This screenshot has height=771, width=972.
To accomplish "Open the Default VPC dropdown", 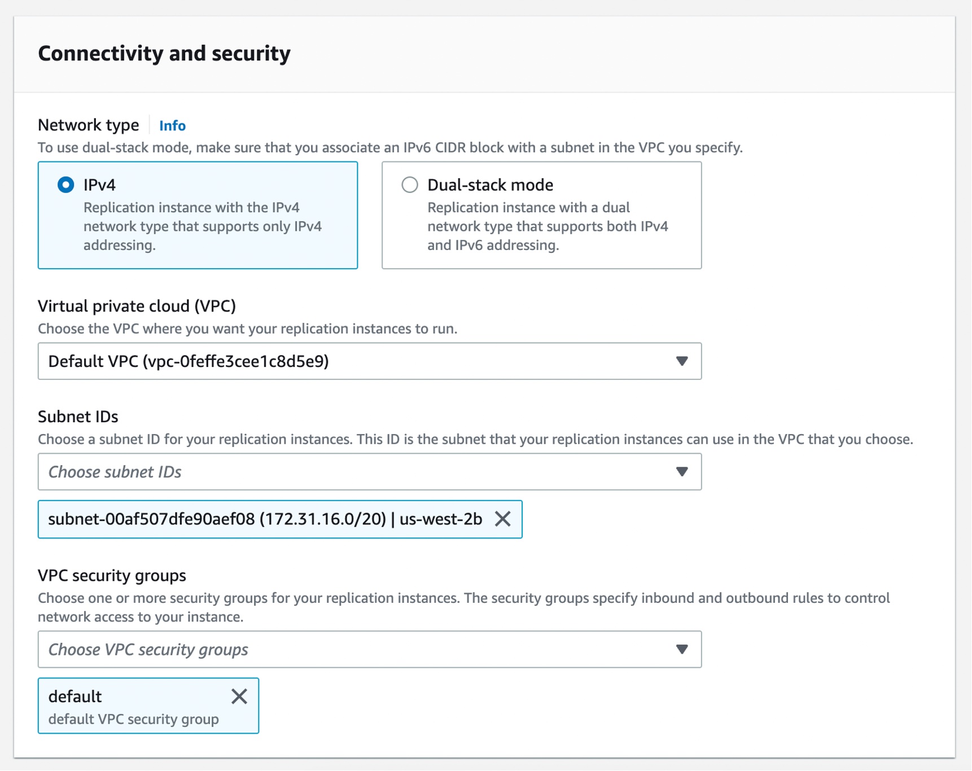I will 370,361.
